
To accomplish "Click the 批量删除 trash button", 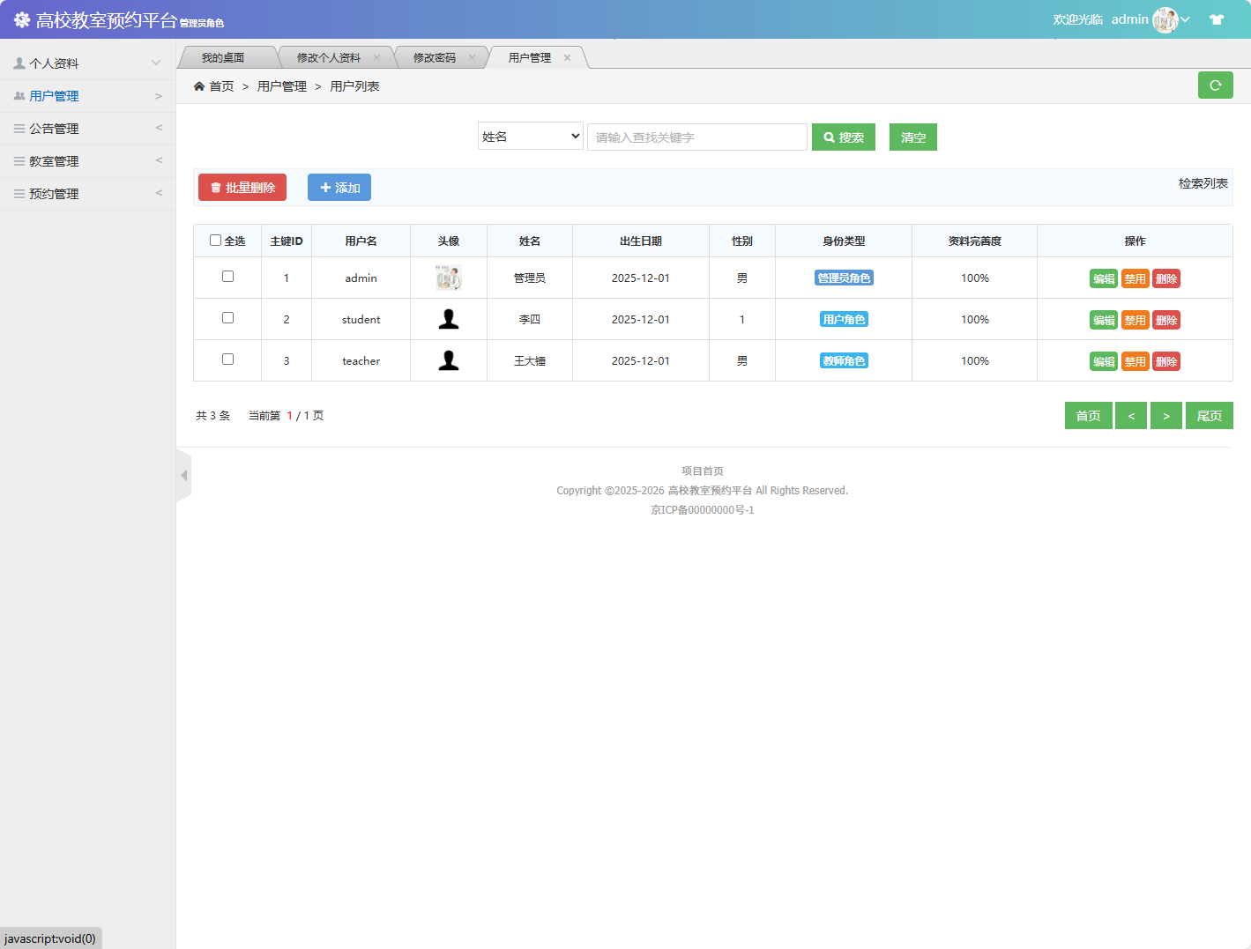I will tap(242, 188).
